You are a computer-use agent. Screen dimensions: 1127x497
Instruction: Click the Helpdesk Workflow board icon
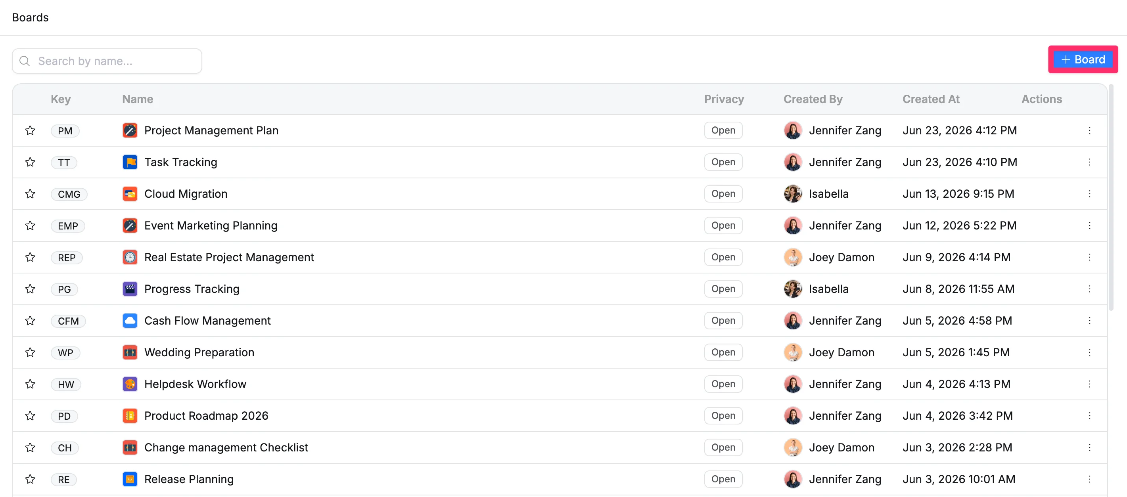[x=130, y=384]
